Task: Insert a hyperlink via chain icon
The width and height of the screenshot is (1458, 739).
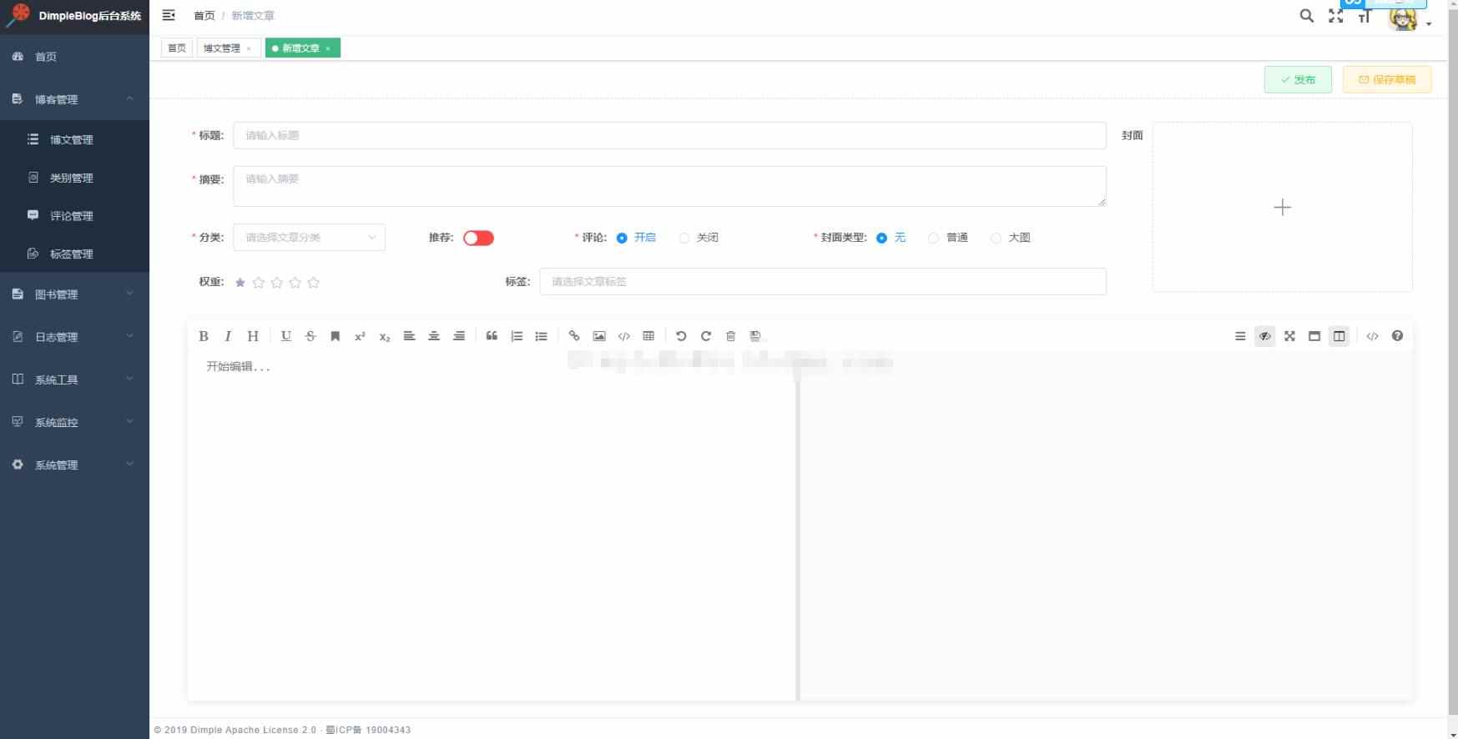Action: 574,336
